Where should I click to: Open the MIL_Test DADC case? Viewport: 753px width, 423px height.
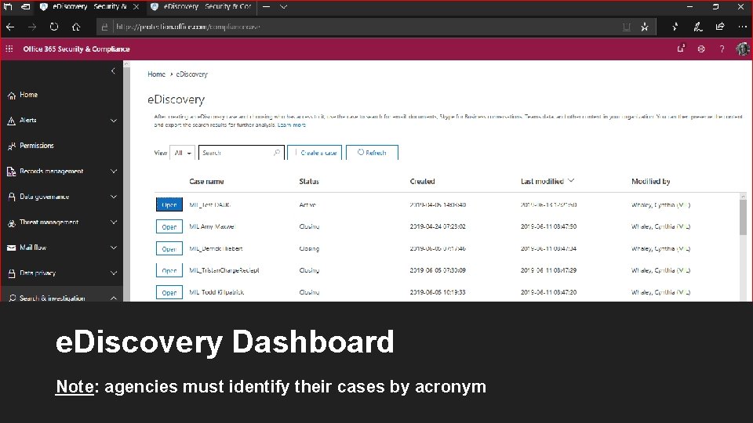click(169, 204)
